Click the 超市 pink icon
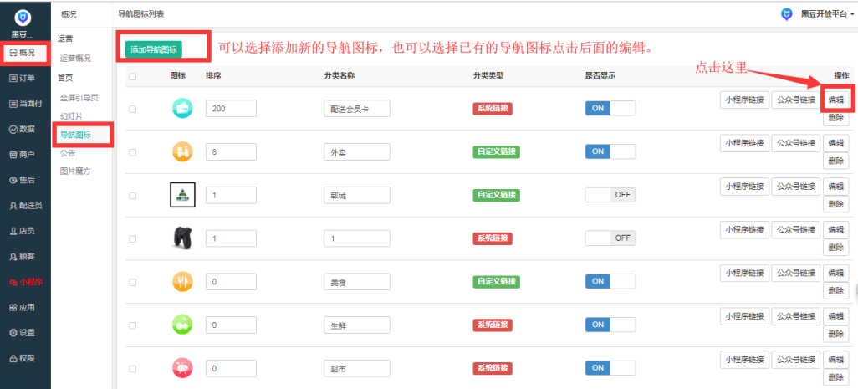858x389 pixels. (x=182, y=367)
